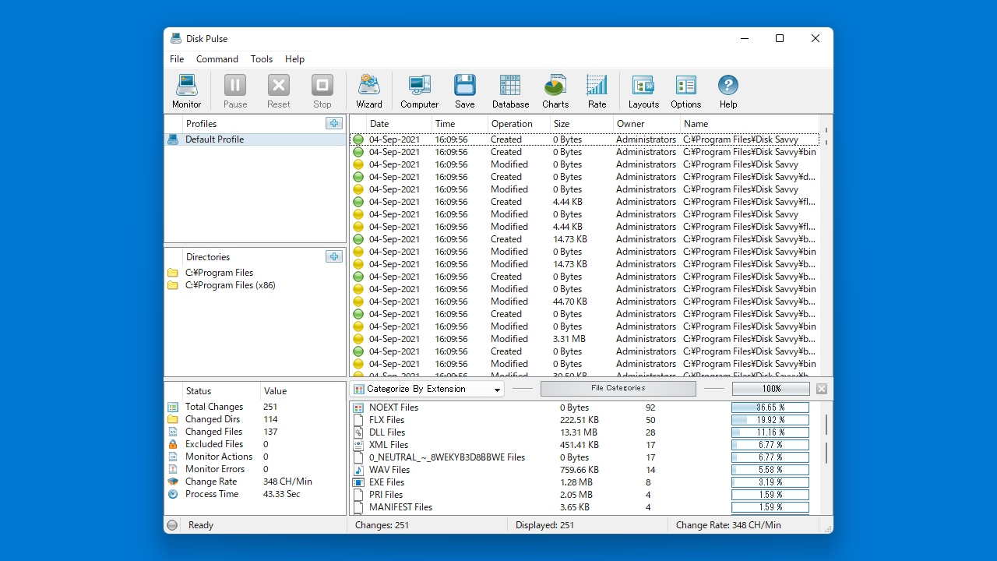The height and width of the screenshot is (561, 997).
Task: Click the 19.92 % progress bar
Action: click(770, 420)
